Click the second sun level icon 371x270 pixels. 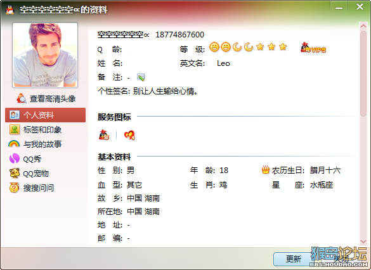click(226, 47)
